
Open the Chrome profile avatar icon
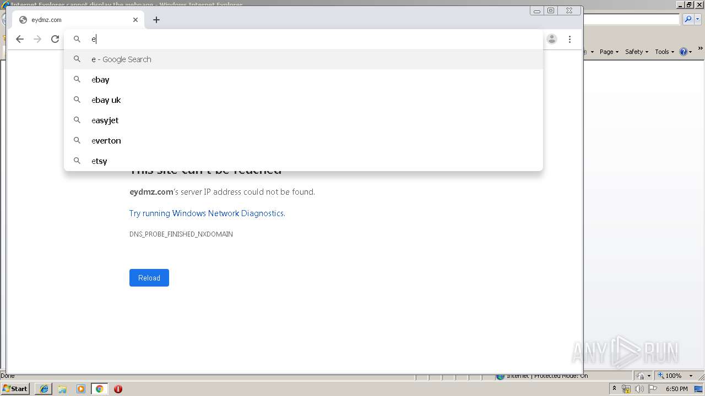tap(552, 39)
